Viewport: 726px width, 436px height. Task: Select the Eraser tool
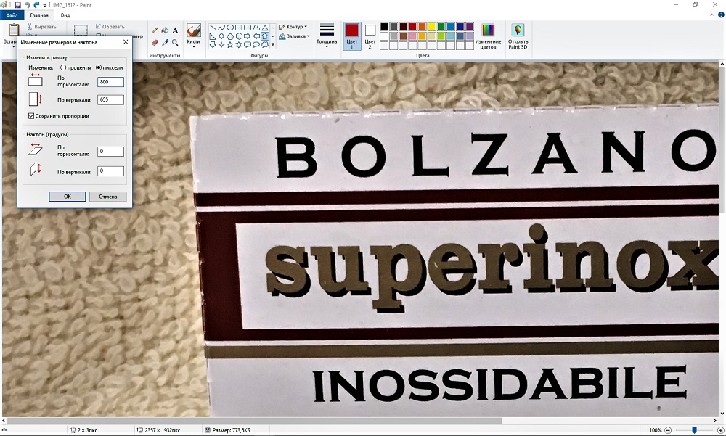pos(155,43)
